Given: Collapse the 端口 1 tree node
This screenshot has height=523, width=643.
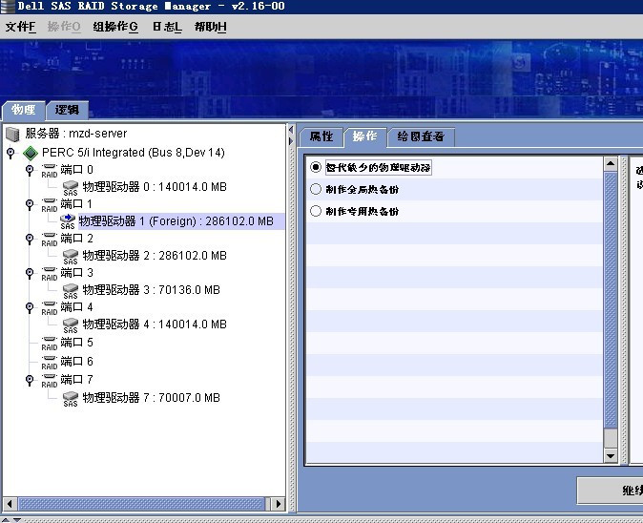Looking at the screenshot, I should coord(30,204).
